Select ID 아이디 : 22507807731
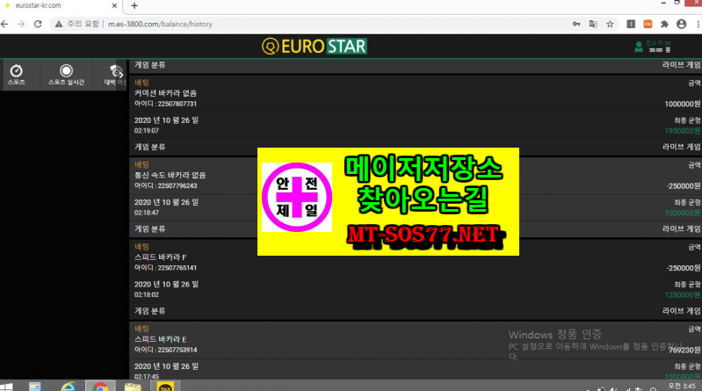The image size is (702, 391). click(165, 104)
